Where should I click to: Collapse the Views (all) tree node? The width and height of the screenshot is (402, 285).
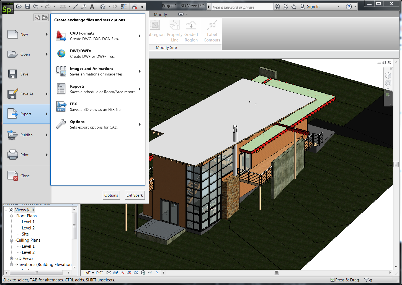(6, 210)
